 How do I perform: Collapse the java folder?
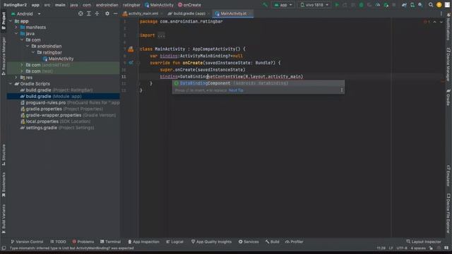16,34
